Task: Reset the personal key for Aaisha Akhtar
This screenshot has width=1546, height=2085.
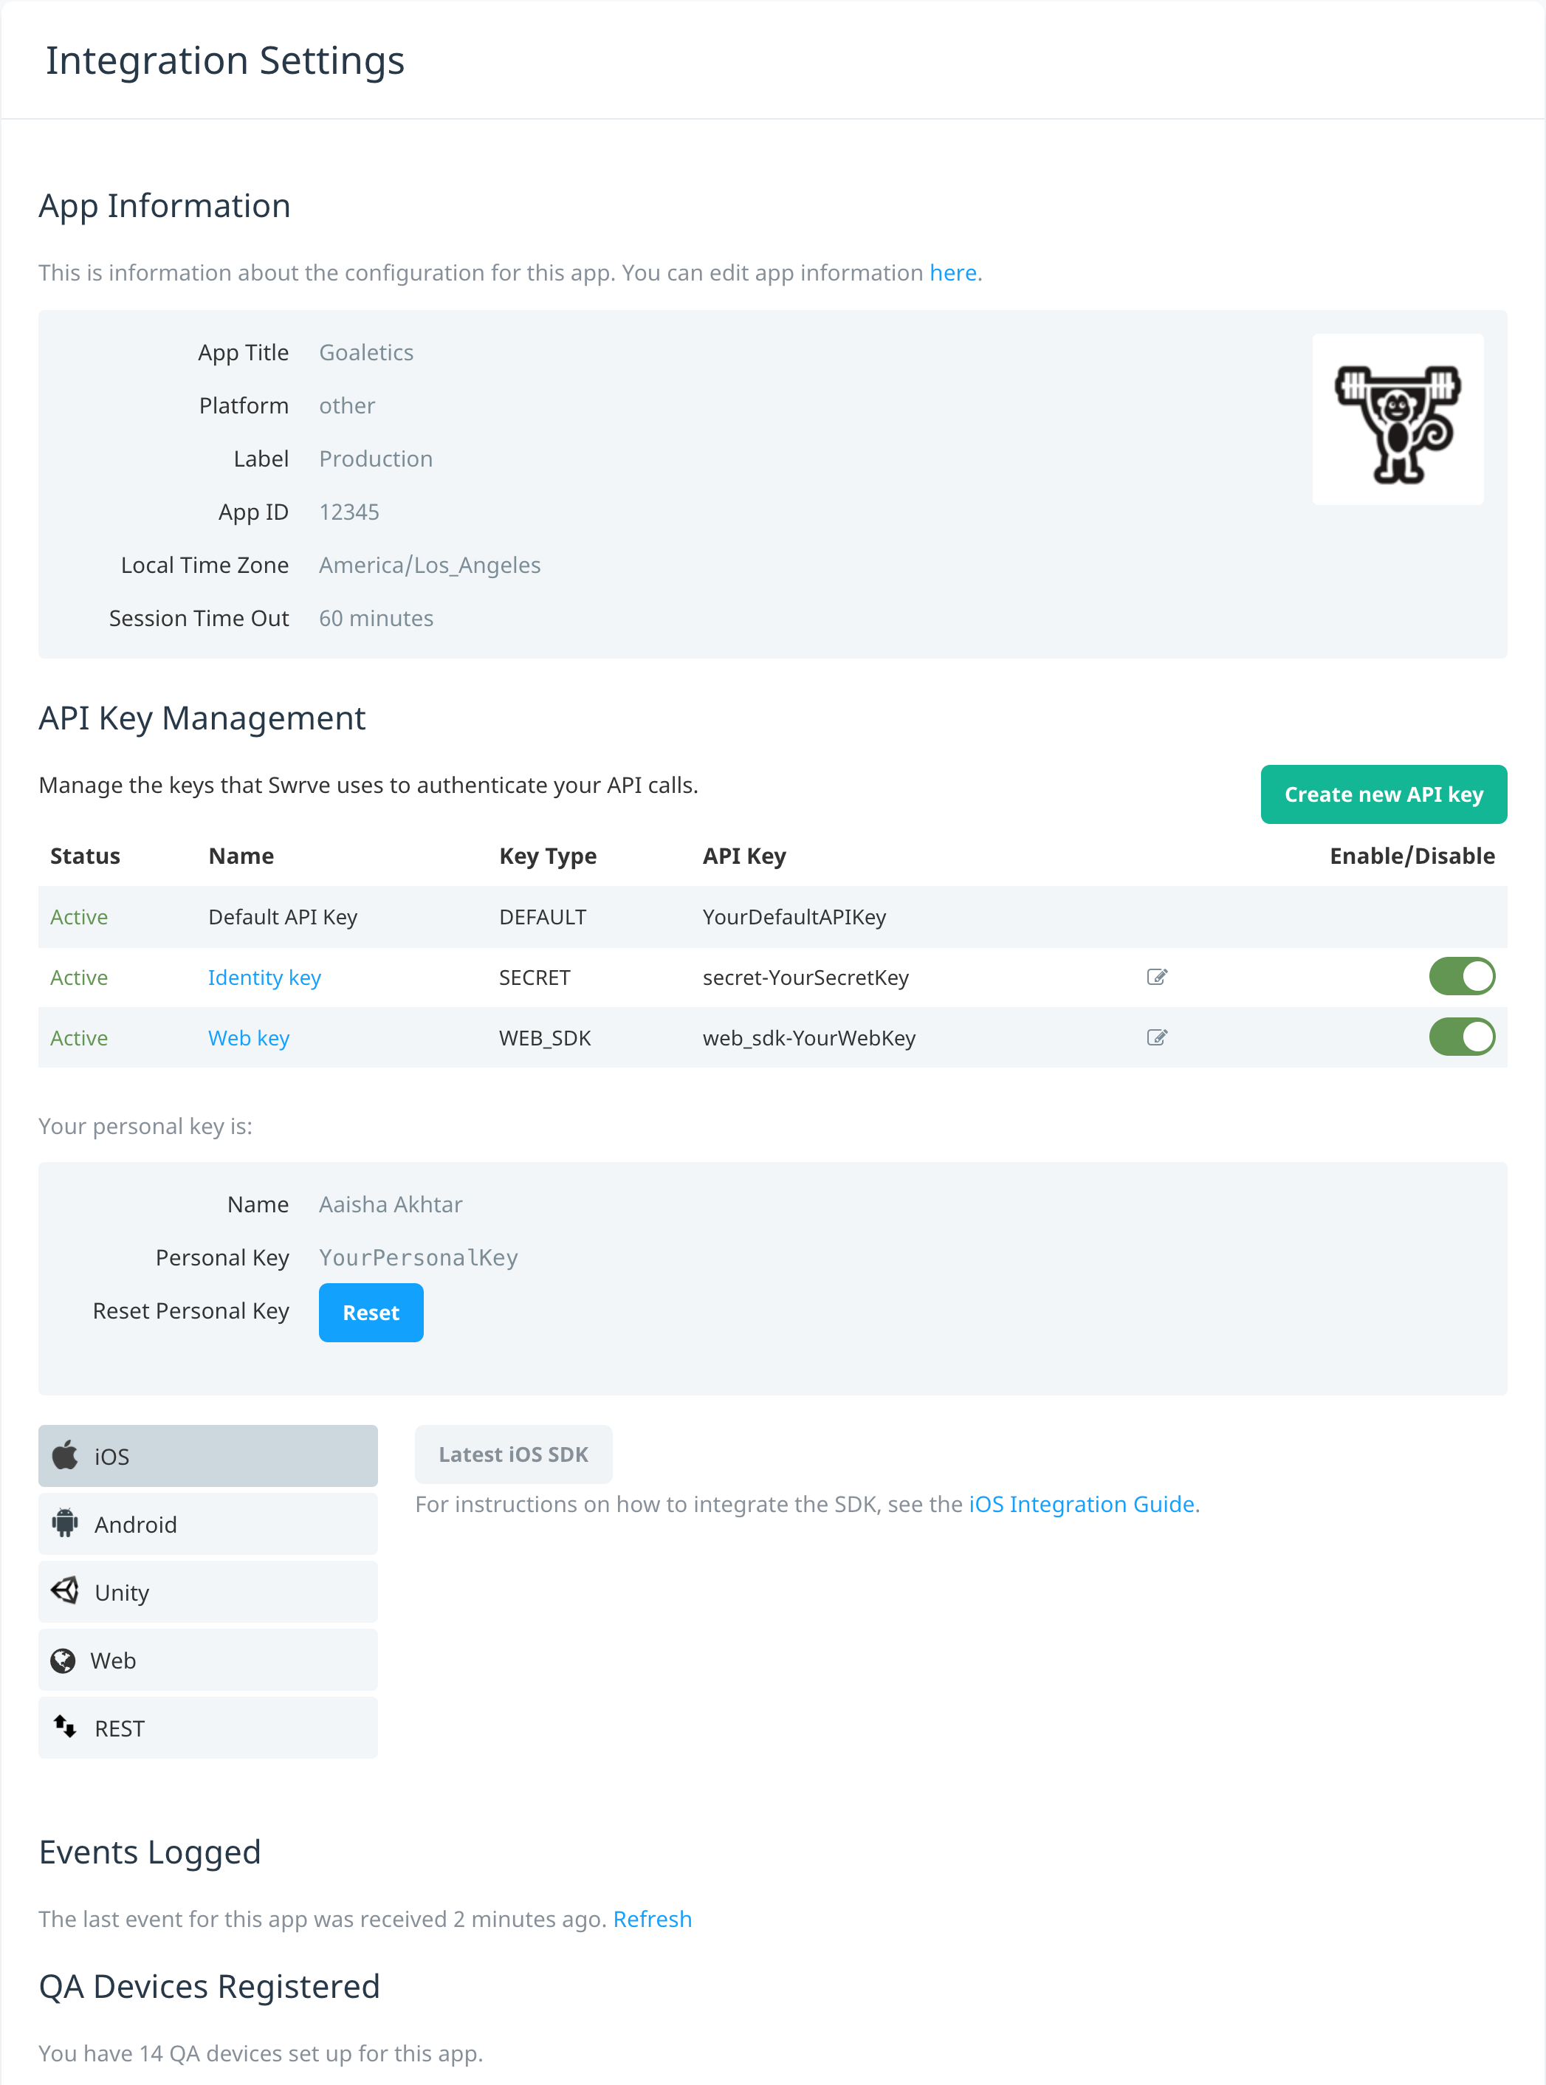Action: pyautogui.click(x=371, y=1311)
